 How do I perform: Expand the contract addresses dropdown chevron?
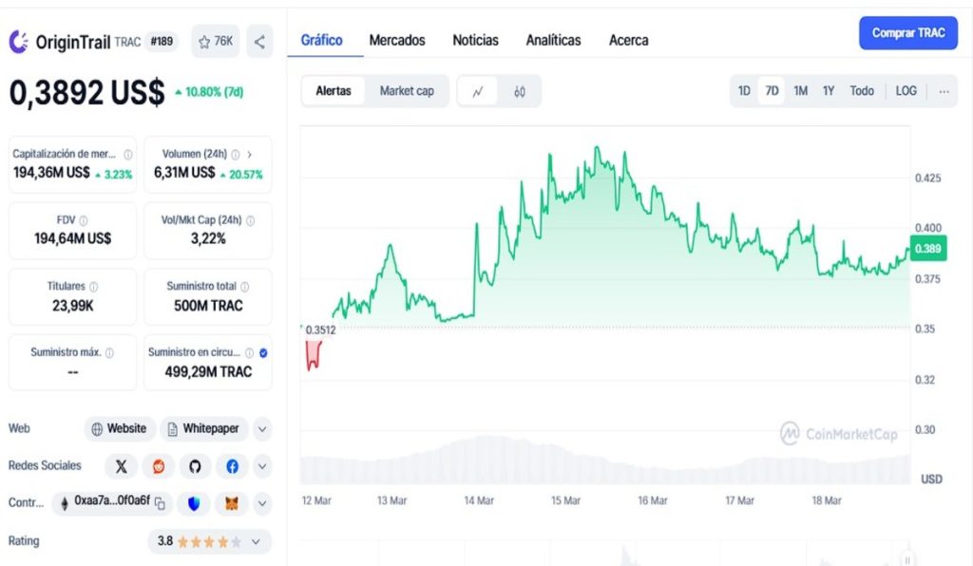(x=262, y=504)
